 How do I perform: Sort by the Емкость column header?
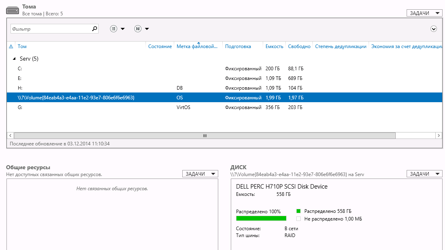pyautogui.click(x=274, y=46)
